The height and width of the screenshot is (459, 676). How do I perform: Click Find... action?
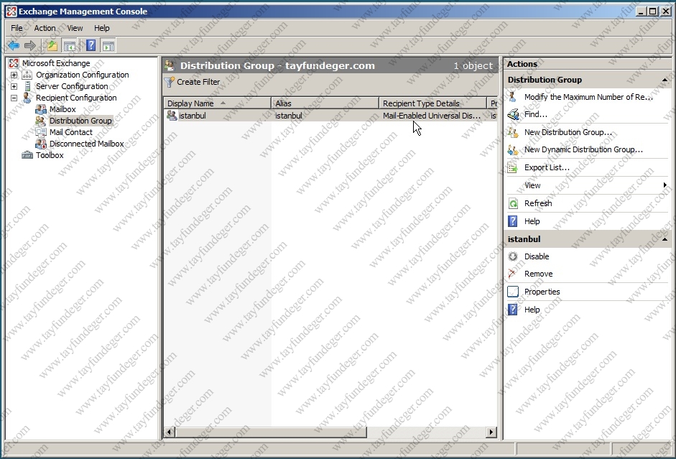click(536, 115)
